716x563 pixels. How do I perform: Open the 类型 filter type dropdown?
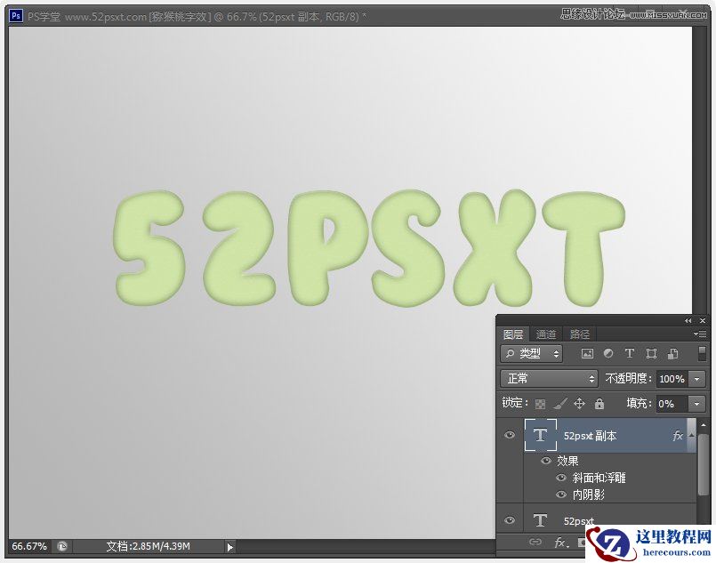(532, 353)
